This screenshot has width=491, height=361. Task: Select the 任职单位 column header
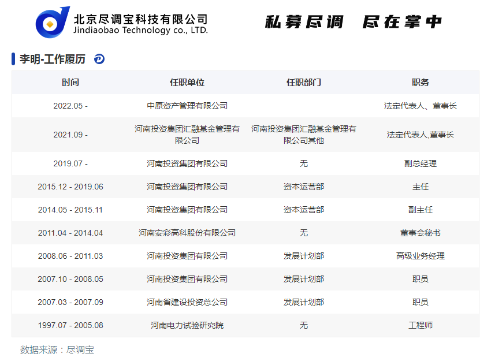(187, 83)
